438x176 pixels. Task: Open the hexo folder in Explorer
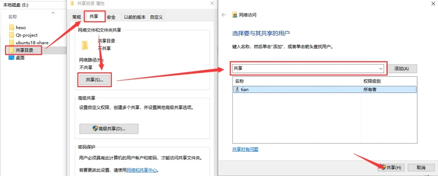tap(21, 28)
